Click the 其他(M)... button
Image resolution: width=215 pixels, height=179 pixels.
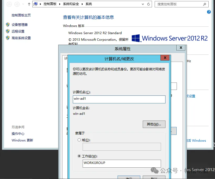pyautogui.click(x=154, y=124)
